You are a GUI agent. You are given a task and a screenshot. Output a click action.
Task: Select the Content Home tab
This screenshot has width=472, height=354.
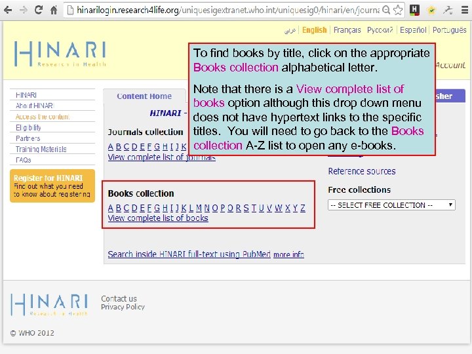point(144,96)
